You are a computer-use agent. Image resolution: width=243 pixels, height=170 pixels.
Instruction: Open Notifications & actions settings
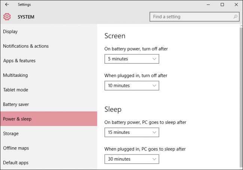pyautogui.click(x=26, y=46)
